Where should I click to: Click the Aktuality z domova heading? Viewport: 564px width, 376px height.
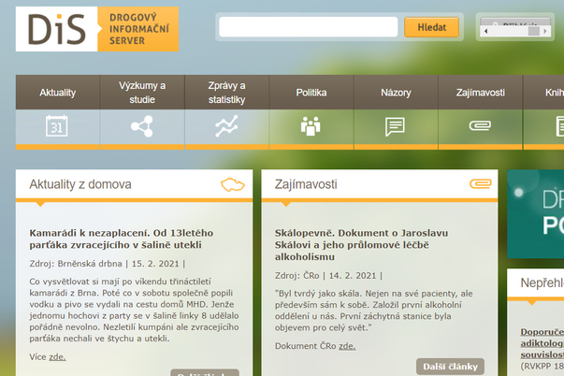pos(80,184)
